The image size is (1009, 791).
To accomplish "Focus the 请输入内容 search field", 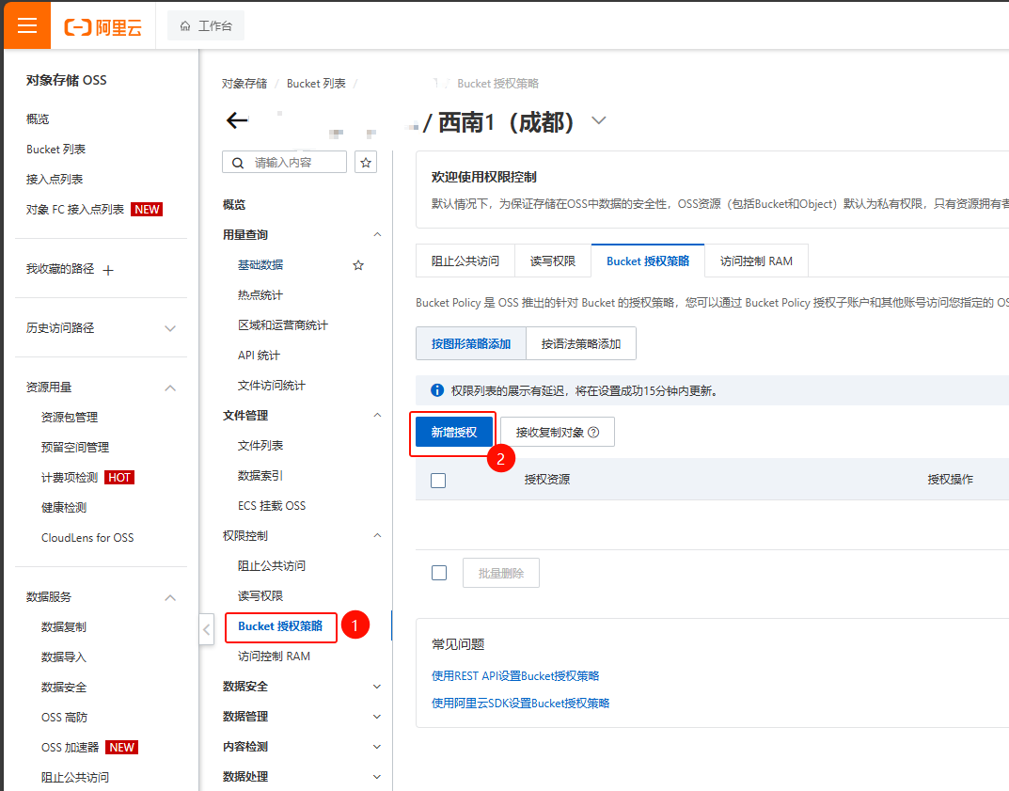I will pyautogui.click(x=284, y=162).
